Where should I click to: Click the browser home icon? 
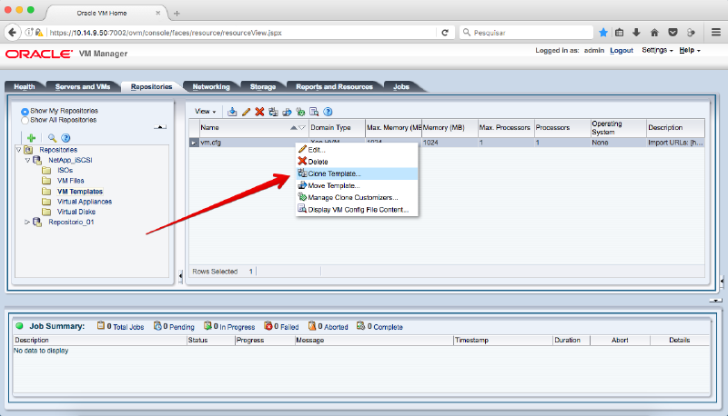(654, 32)
